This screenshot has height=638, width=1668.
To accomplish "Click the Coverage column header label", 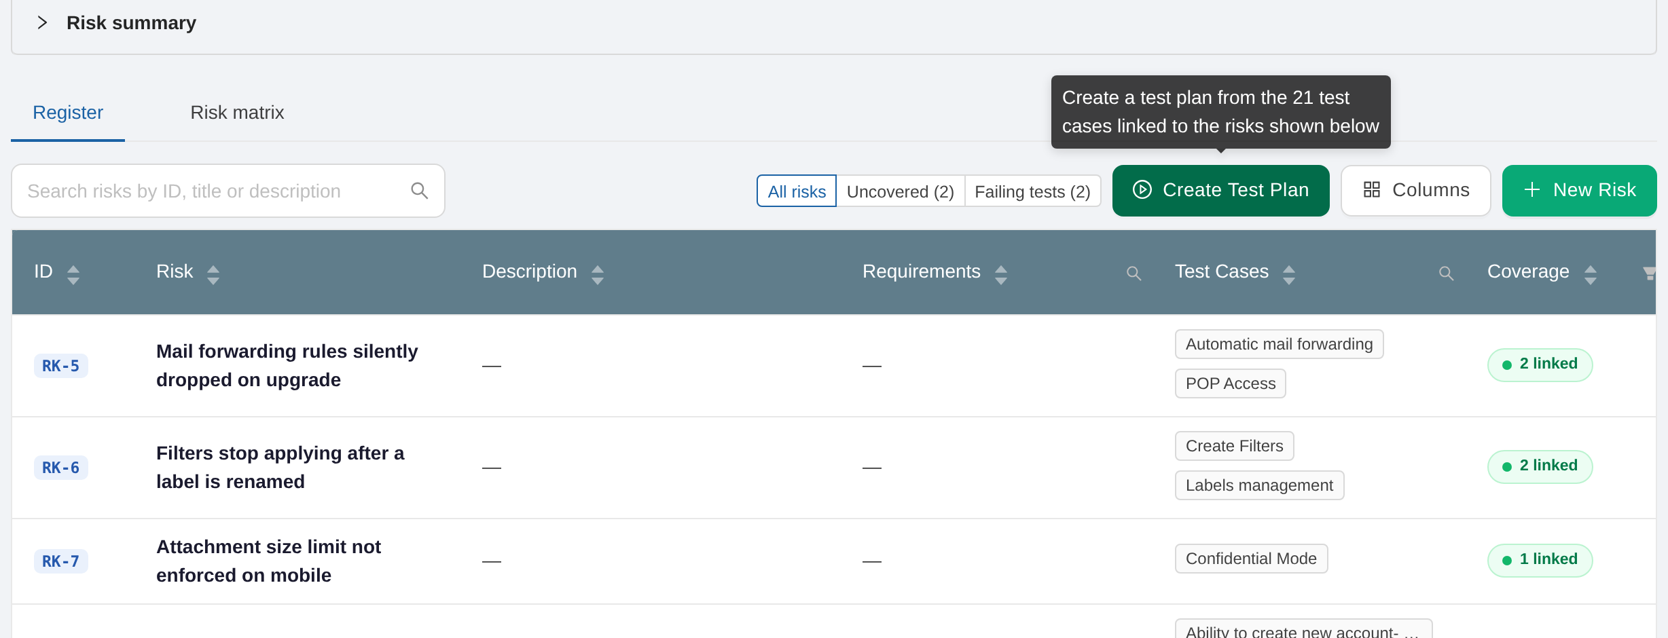I will pos(1528,271).
